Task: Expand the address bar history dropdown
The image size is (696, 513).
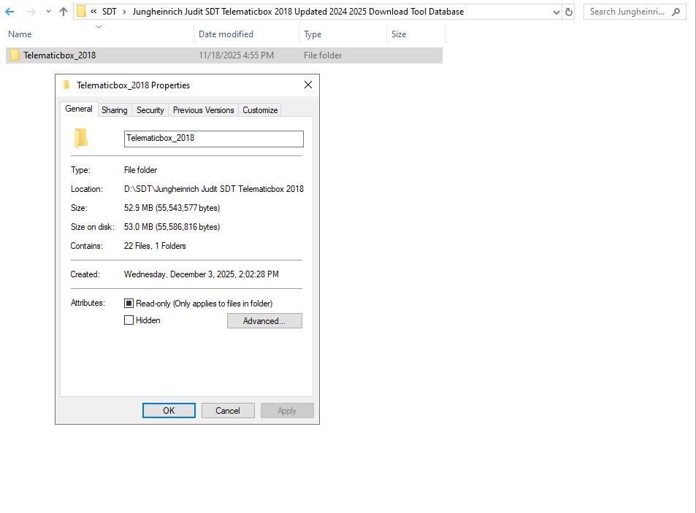Action: [x=556, y=12]
